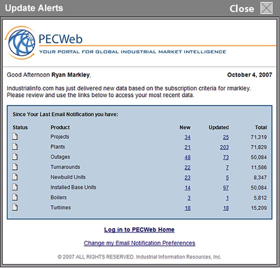Follow the Log in to PECWeb Home link
The width and height of the screenshot is (280, 268).
pos(139,229)
